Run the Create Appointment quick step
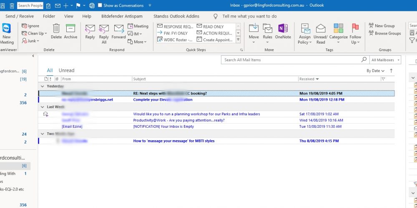The height and width of the screenshot is (208, 417). [x=215, y=40]
